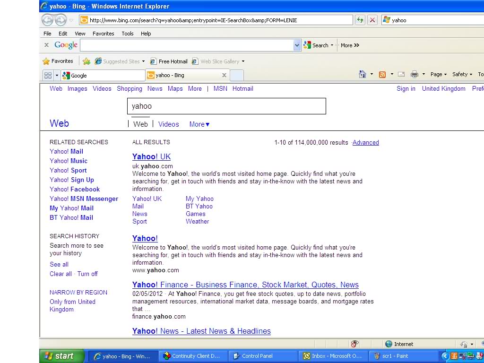Open the Favorites star button
The width and height of the screenshot is (484, 363).
pyautogui.click(x=58, y=61)
